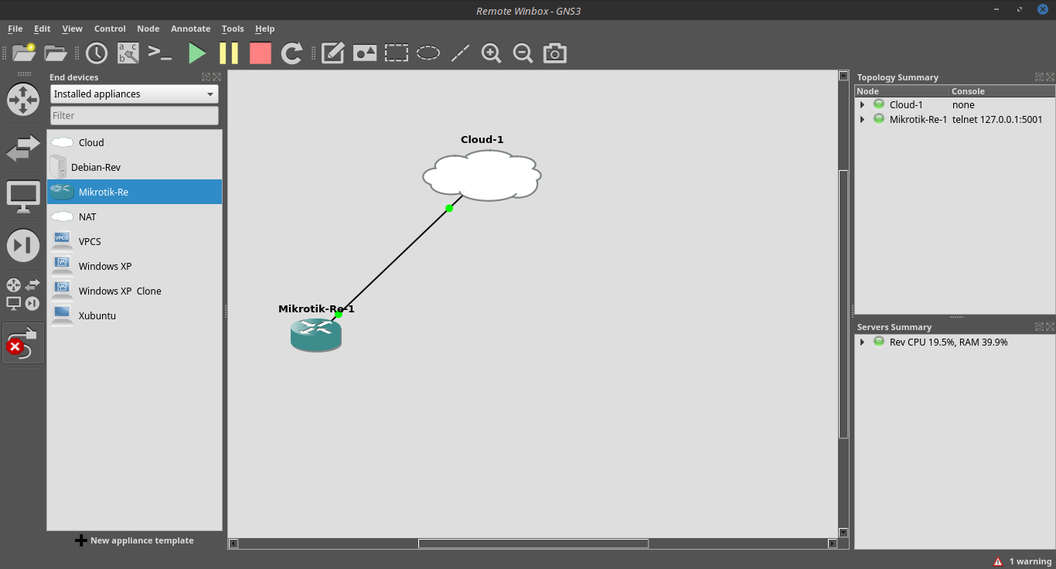Expand the Rev server in Servers Summary
1056x569 pixels.
click(x=862, y=342)
